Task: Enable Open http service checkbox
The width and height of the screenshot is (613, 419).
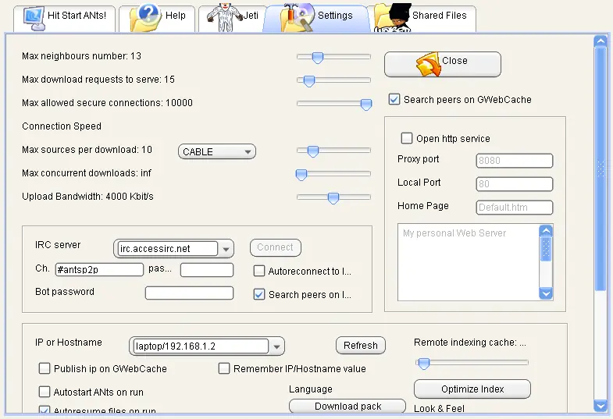Action: pos(407,138)
